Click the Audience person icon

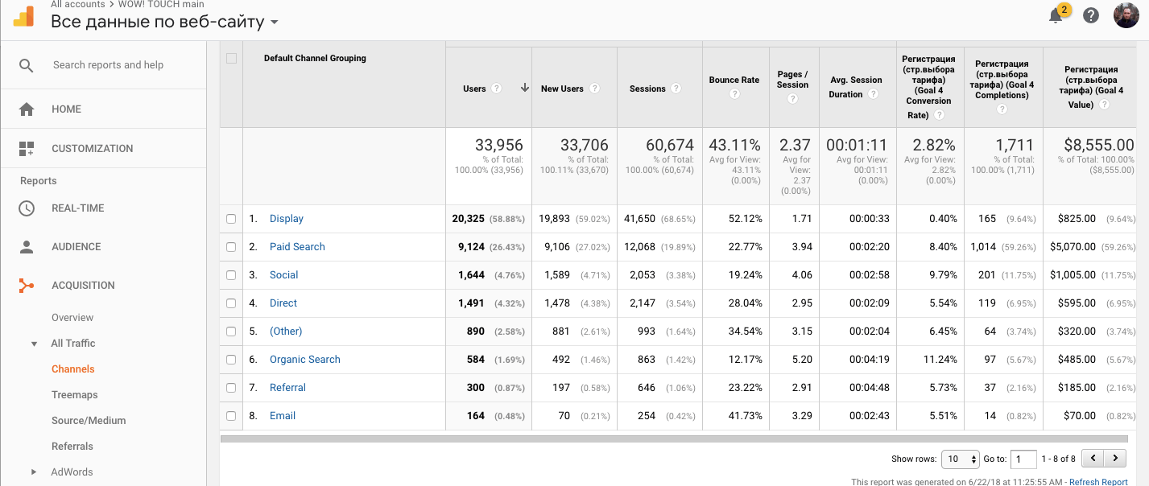tap(27, 247)
